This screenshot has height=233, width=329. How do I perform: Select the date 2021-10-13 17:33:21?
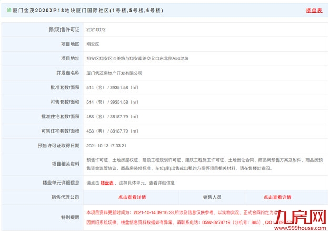pyautogui.click(x=106, y=146)
